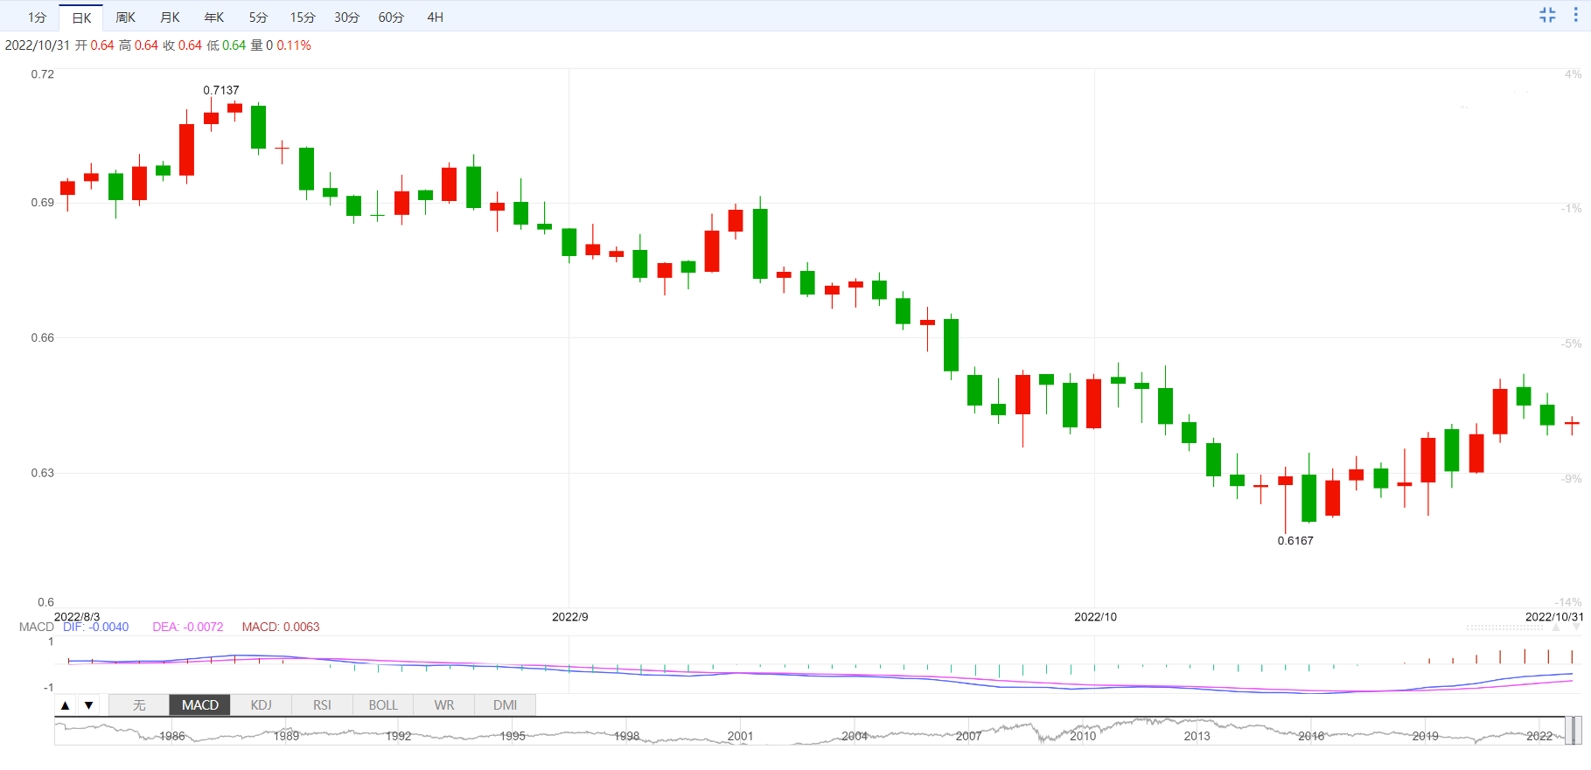Click the candle with the 0.6167 low
1591x770 pixels.
(1285, 499)
